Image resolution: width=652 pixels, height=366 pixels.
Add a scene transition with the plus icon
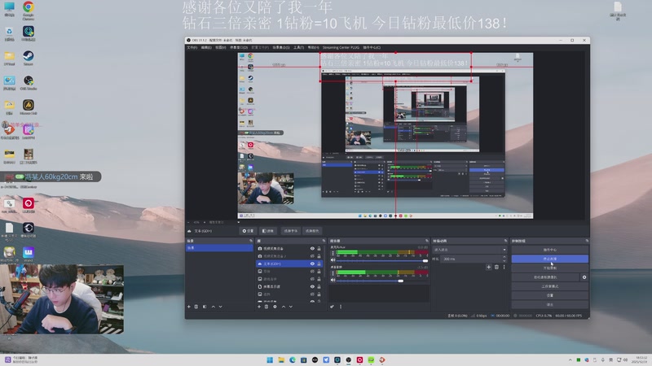(488, 268)
